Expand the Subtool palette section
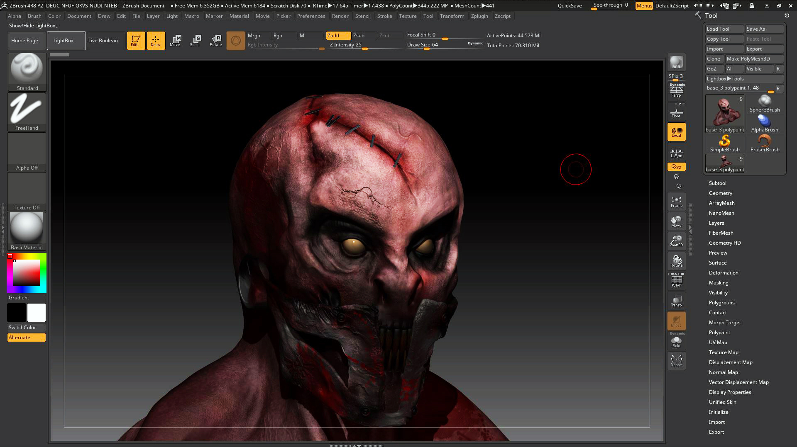797x447 pixels. (x=717, y=183)
